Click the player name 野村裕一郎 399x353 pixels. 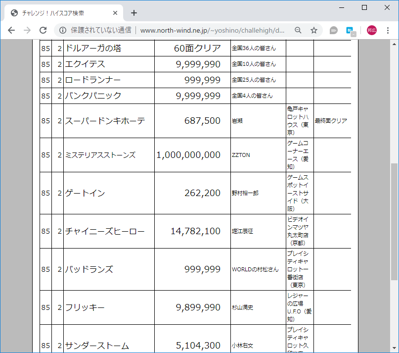pos(245,193)
